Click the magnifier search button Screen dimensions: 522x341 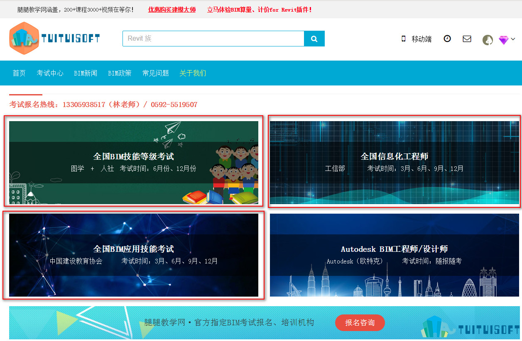pyautogui.click(x=314, y=39)
